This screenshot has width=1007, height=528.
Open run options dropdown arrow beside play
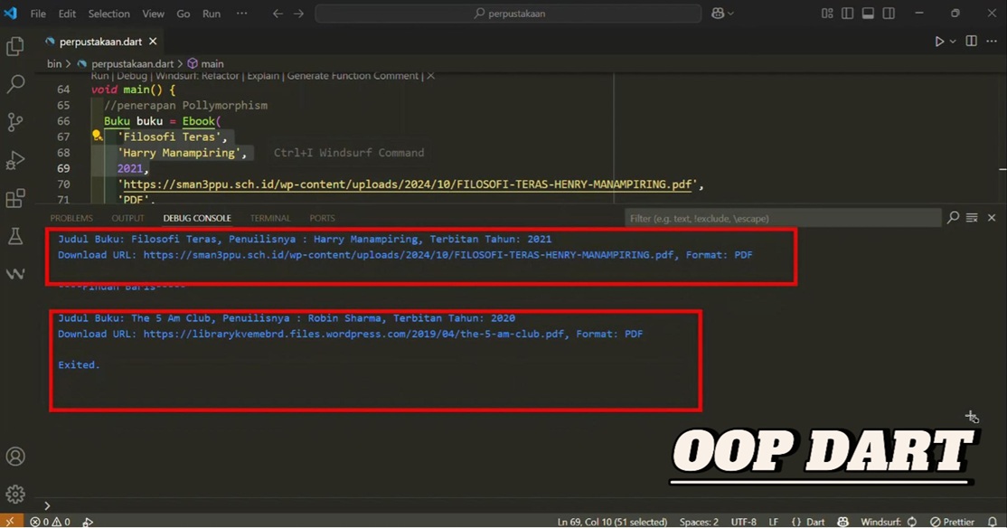click(x=953, y=41)
